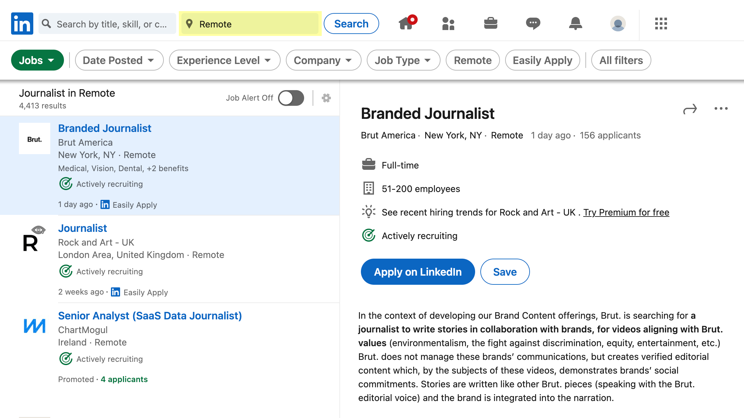Open the Branded Journalist listing title
This screenshot has width=744, height=418.
(104, 128)
